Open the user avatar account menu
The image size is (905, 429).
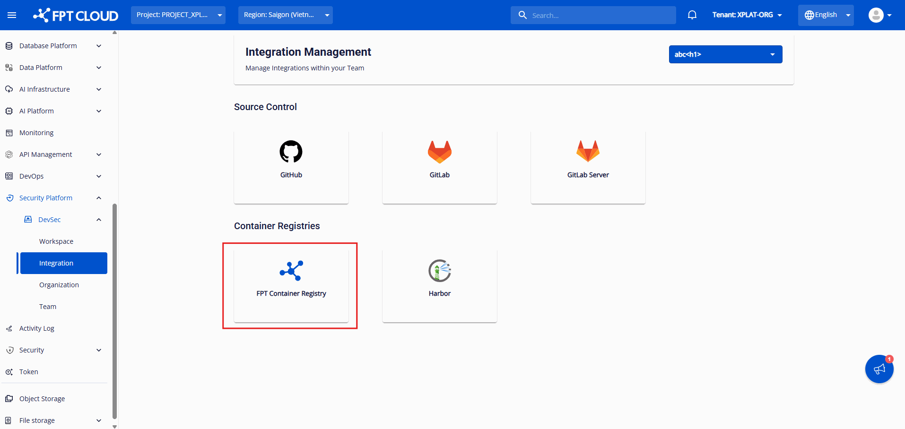coord(880,15)
